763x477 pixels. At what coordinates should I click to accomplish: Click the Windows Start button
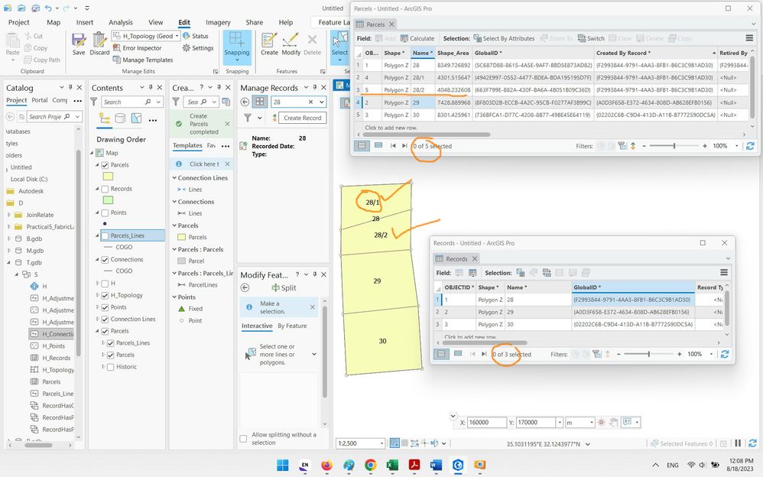(283, 466)
